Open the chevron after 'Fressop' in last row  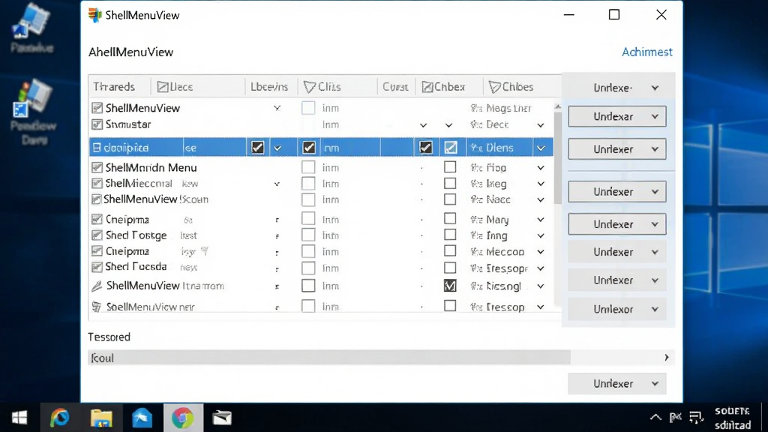click(x=541, y=307)
